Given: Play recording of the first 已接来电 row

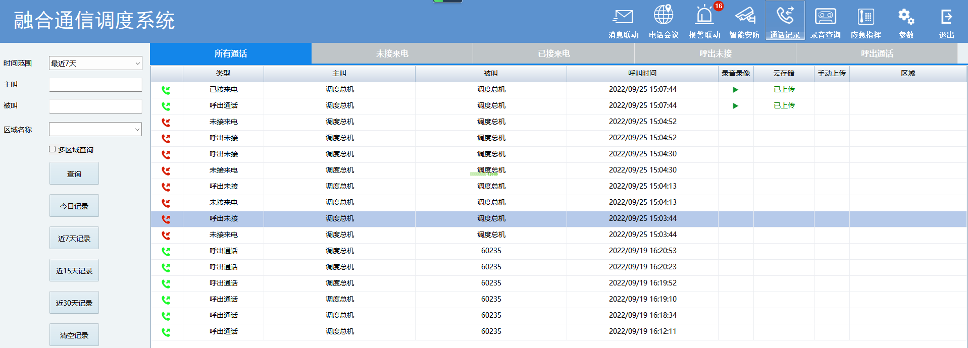Looking at the screenshot, I should 735,90.
